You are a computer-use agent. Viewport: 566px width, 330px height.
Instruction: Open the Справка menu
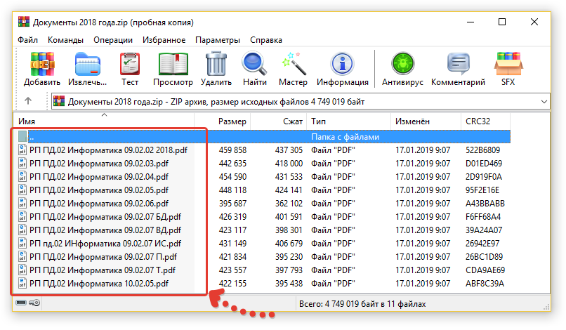[266, 40]
